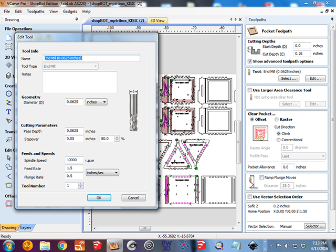The image size is (336, 252).
Task: Open the Edit menu
Action: tap(18, 12)
